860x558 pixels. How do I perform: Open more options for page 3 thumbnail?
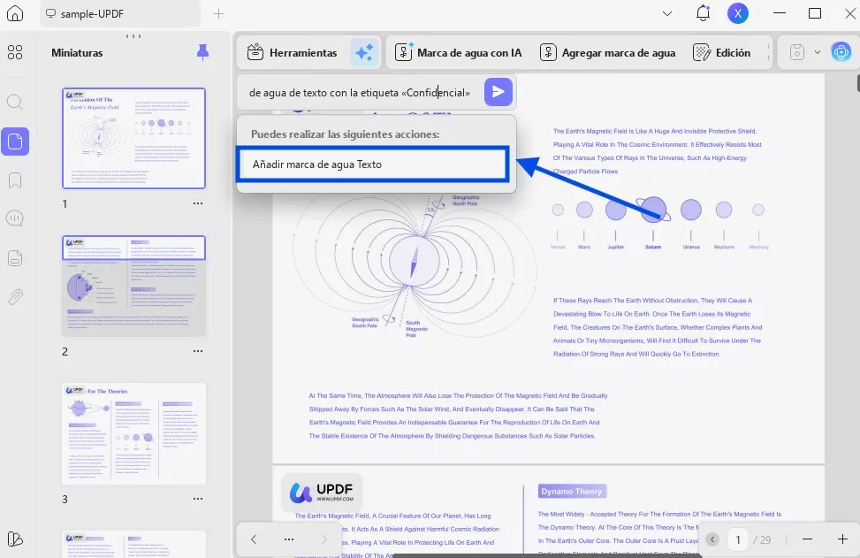point(198,499)
